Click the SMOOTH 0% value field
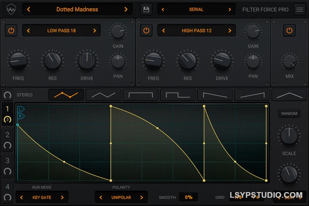Viewport: 309px width, 206px height. [x=189, y=197]
